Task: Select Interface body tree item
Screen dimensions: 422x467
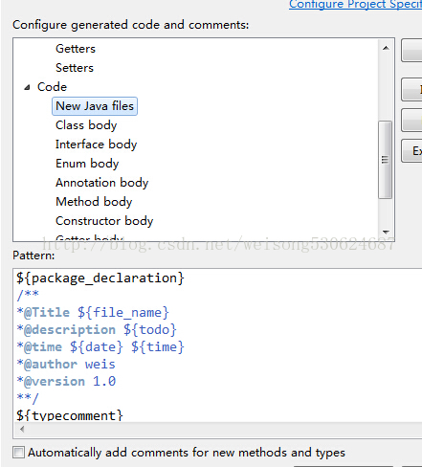Action: click(96, 145)
